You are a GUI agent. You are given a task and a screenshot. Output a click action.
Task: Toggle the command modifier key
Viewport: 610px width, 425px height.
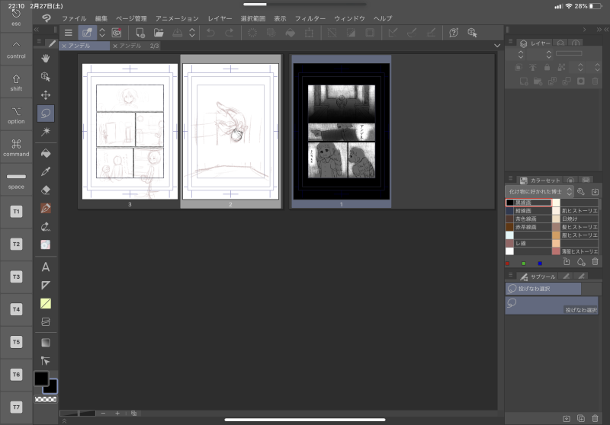click(16, 146)
